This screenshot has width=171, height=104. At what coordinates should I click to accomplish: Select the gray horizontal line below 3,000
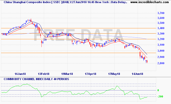point(78,53)
